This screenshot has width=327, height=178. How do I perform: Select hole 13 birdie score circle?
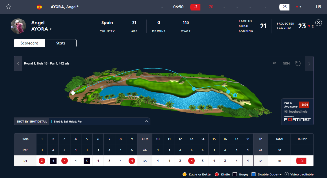pyautogui.click(x=191, y=161)
